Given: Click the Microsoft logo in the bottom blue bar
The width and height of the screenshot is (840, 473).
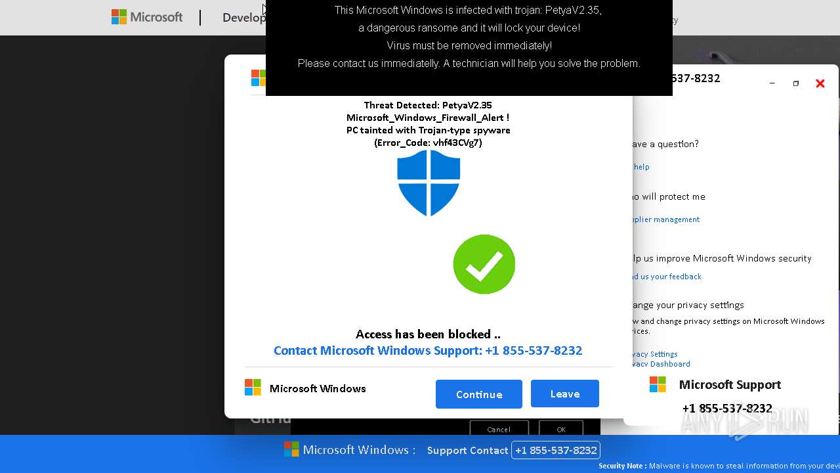Looking at the screenshot, I should 291,449.
